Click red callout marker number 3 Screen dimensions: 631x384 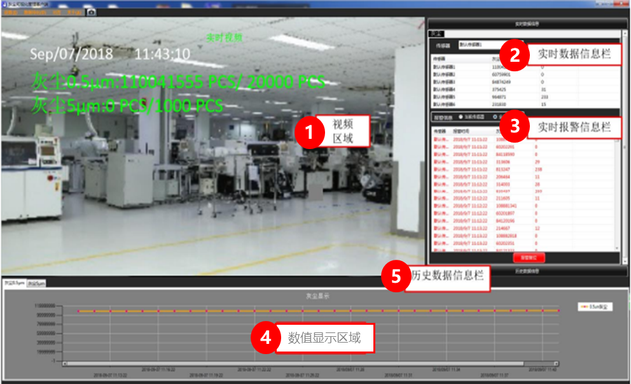click(516, 128)
